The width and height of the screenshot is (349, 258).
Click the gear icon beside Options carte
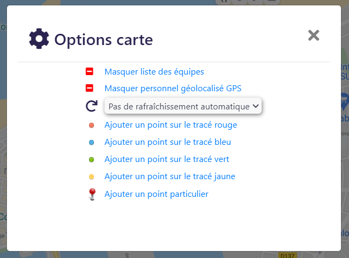point(39,39)
